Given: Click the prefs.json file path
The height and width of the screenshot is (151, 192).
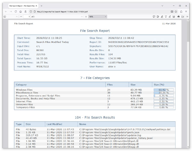Looking at the screenshot, I should (109, 132).
